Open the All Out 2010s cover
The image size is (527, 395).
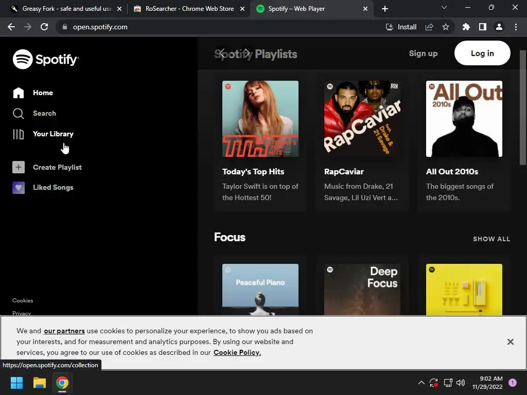(x=464, y=119)
